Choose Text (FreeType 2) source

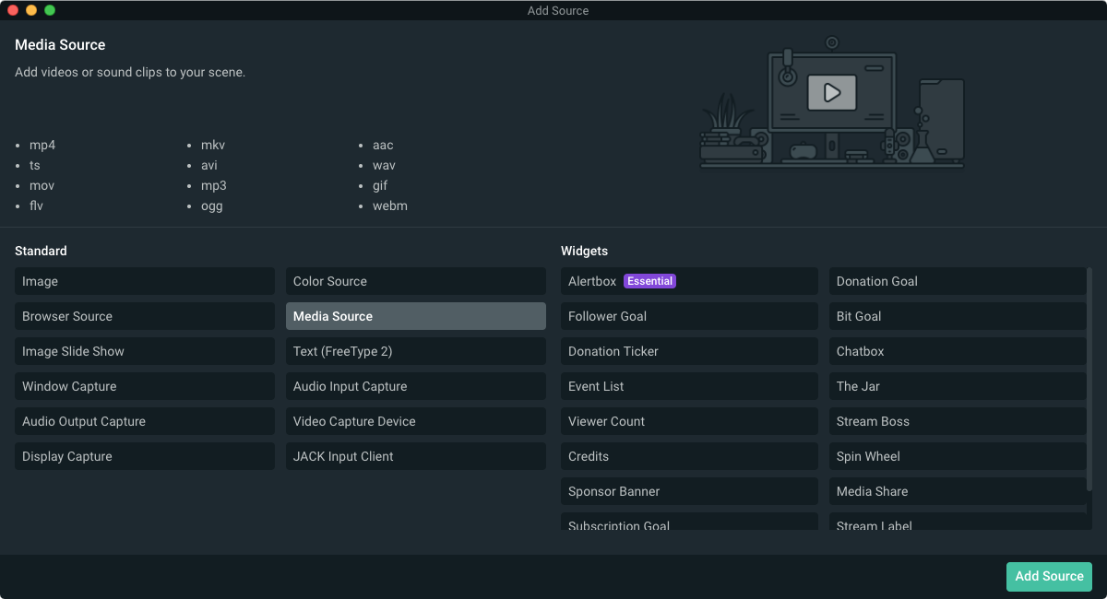415,351
